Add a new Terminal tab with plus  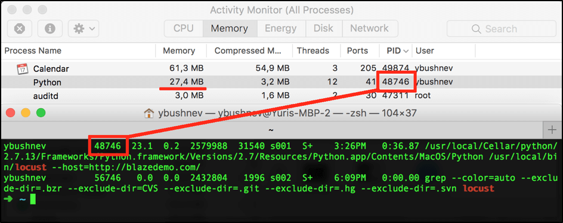(553, 130)
